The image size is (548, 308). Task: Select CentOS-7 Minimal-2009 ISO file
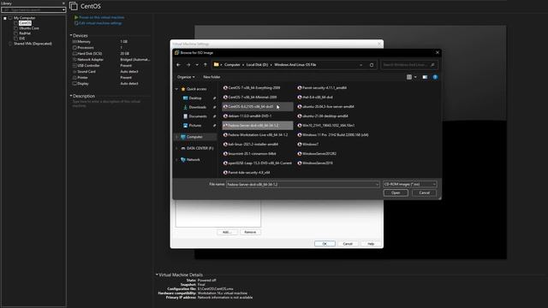(250, 98)
